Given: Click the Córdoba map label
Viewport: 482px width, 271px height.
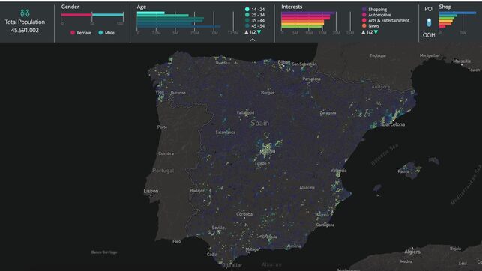Looking at the screenshot, I should click(244, 214).
